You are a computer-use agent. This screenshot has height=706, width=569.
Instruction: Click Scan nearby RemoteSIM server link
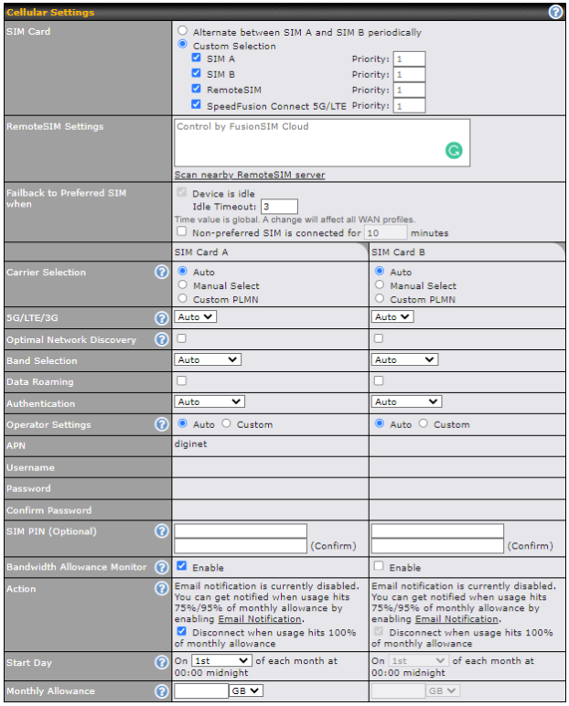click(x=250, y=175)
